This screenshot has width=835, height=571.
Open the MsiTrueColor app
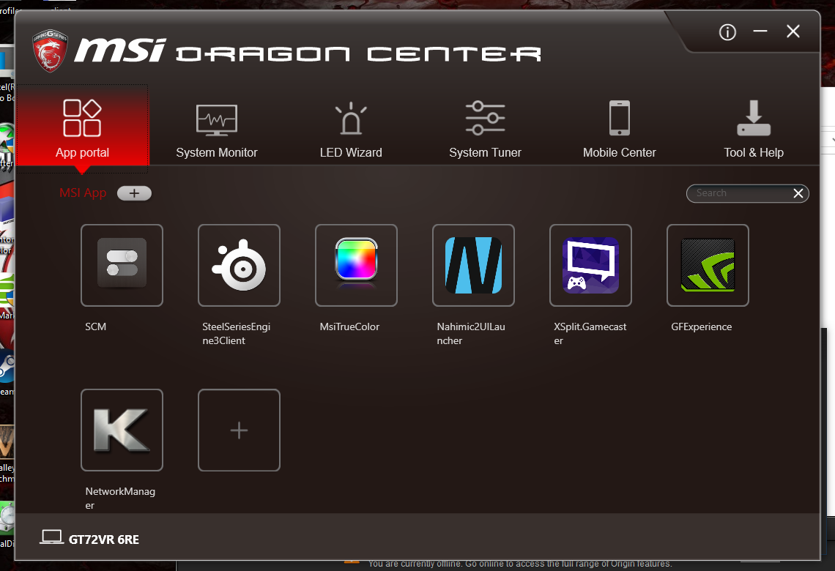point(356,265)
